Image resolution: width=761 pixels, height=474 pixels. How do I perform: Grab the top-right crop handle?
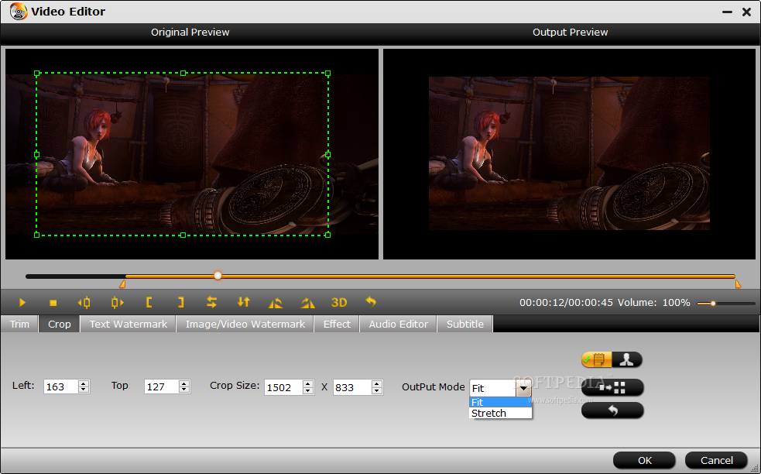[328, 74]
